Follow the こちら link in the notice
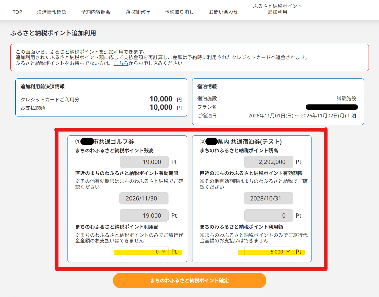379x297 pixels. pyautogui.click(x=121, y=63)
